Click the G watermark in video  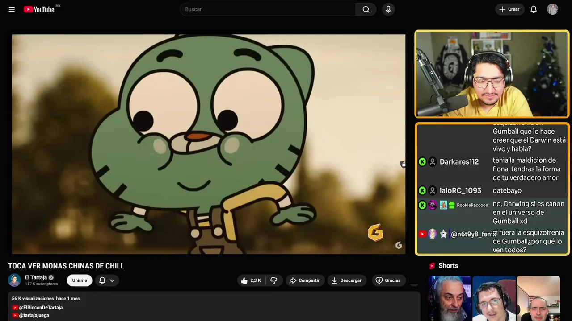click(x=375, y=232)
